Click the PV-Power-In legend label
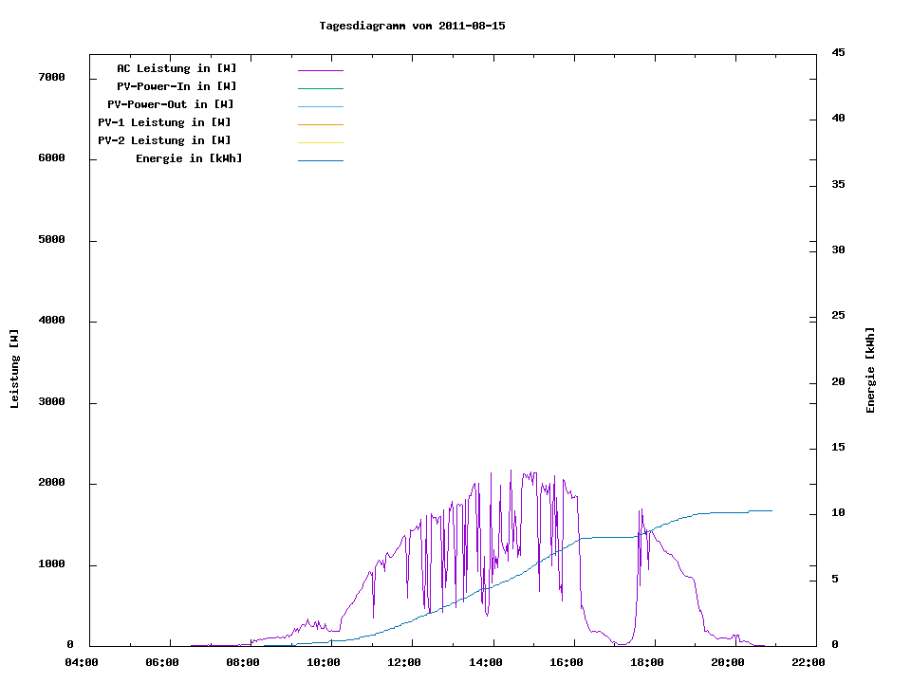Image resolution: width=911 pixels, height=683 pixels. 183,86
